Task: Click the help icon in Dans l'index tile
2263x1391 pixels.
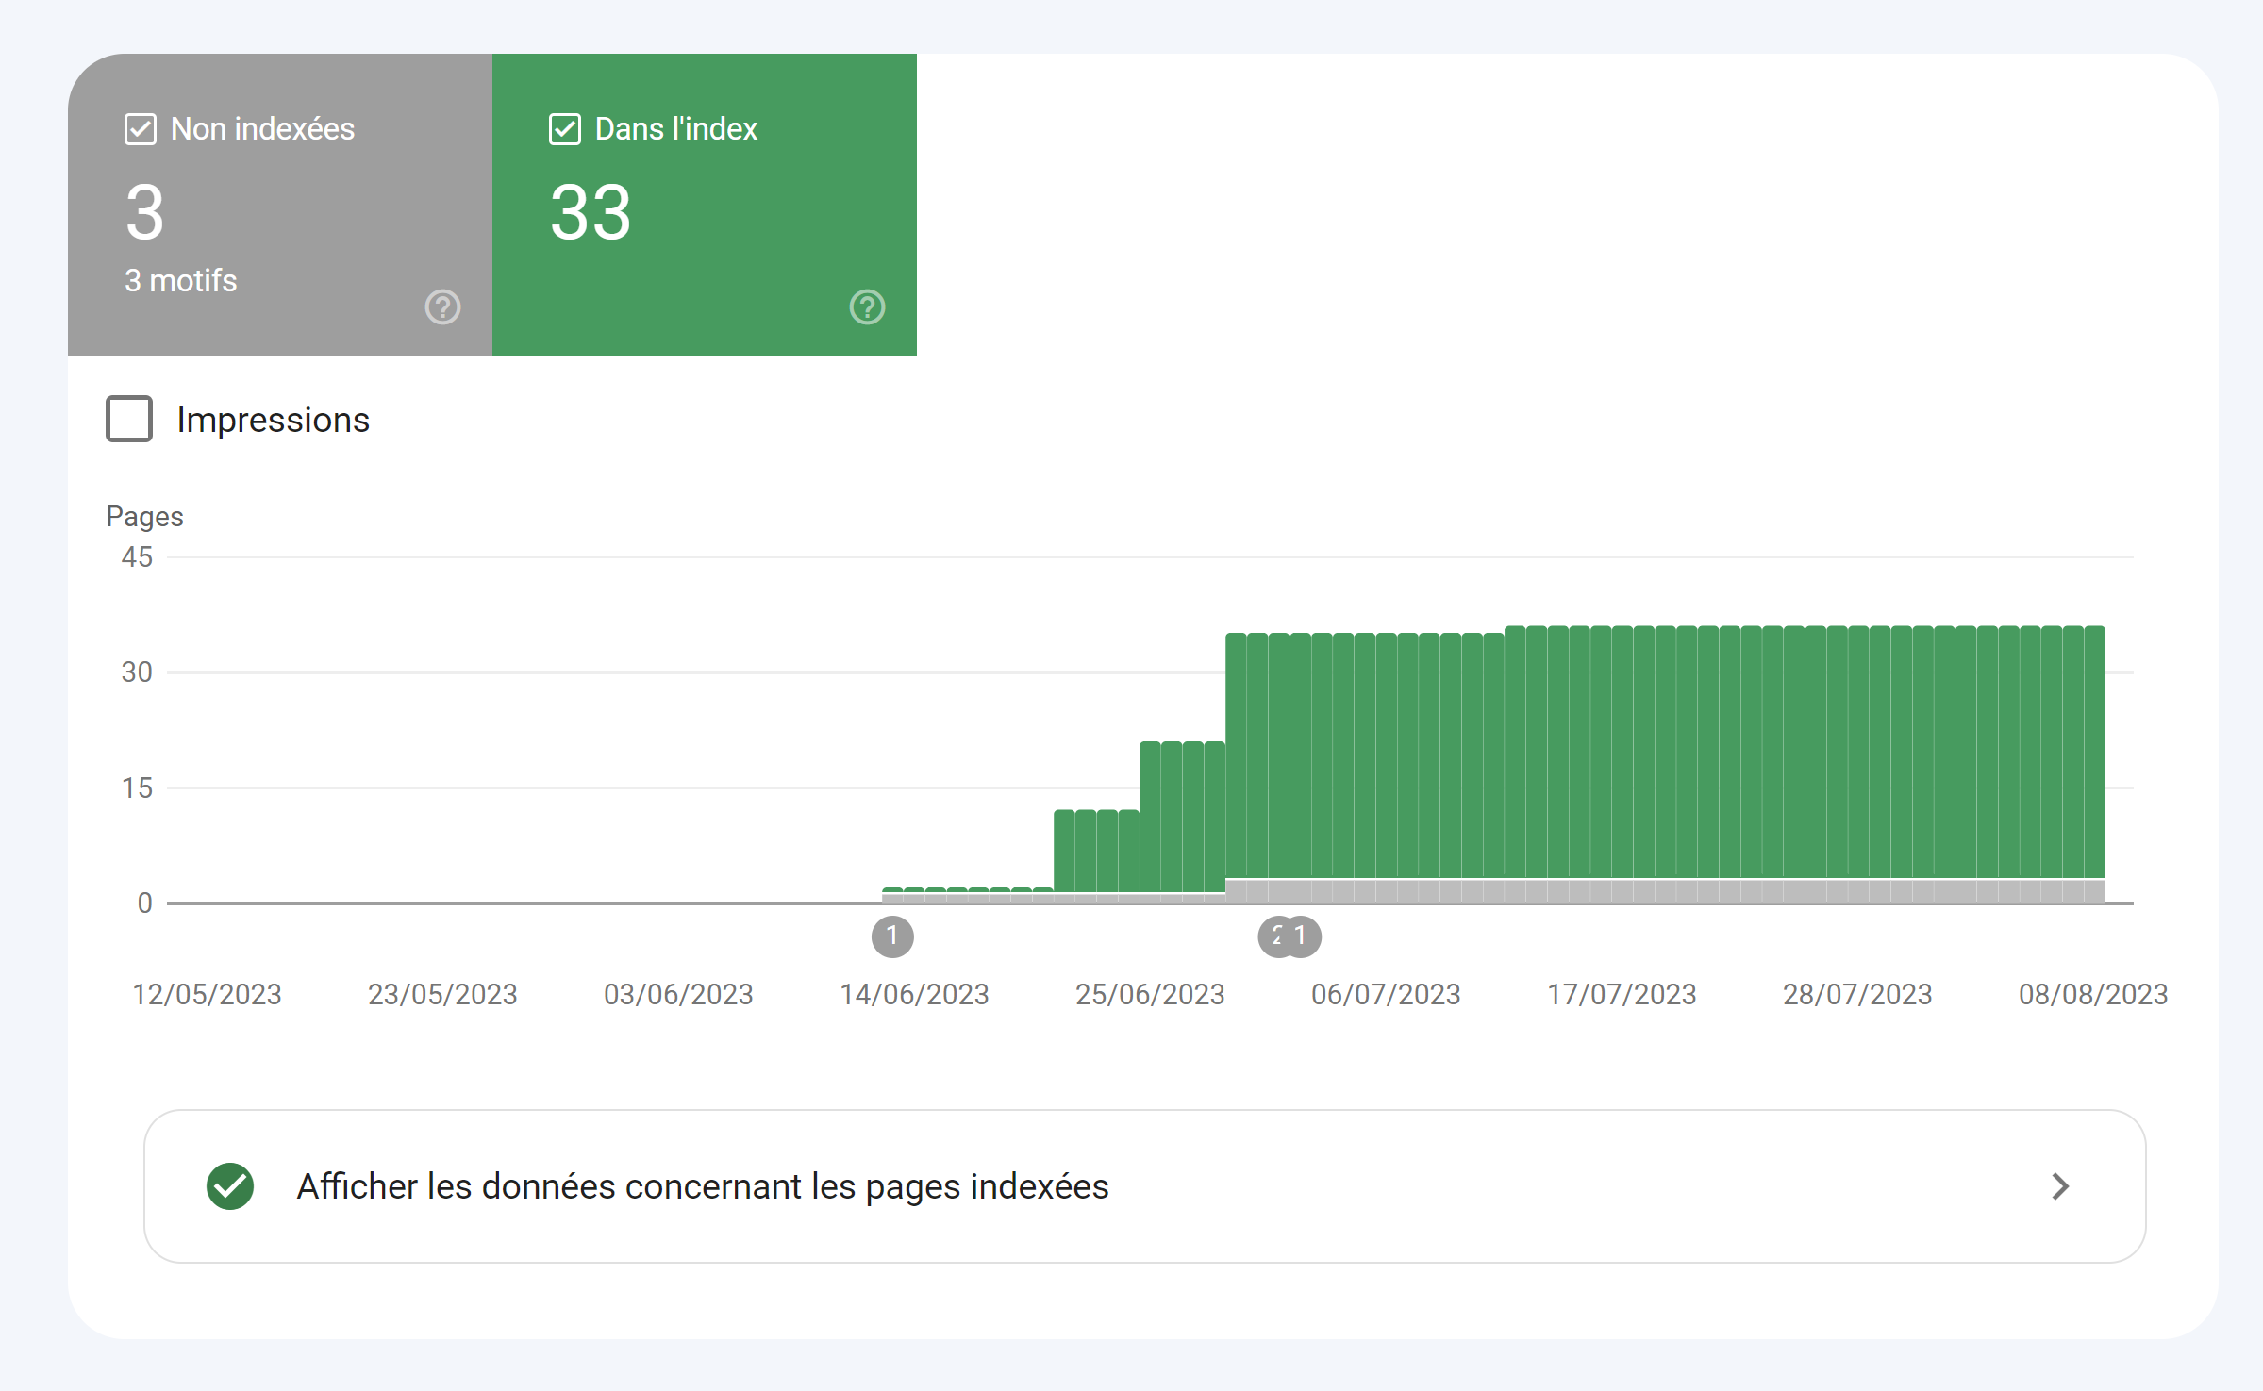Action: point(867,307)
